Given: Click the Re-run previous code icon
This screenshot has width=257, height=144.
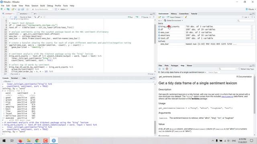Looking at the screenshot, I should [x=137, y=17].
